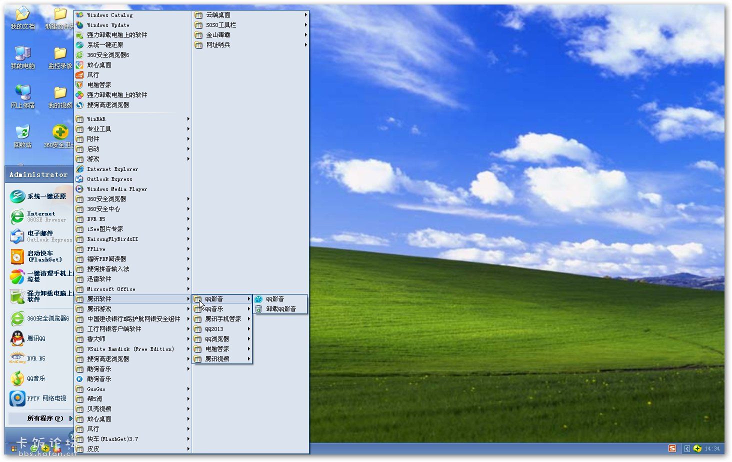Open QQ2013 submenu item
This screenshot has width=732, height=462.
point(222,329)
